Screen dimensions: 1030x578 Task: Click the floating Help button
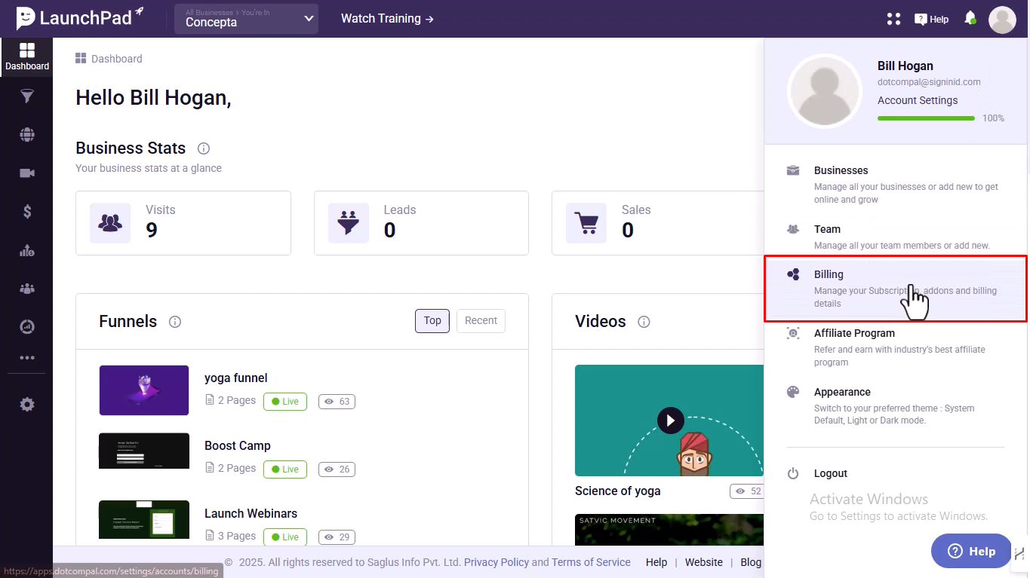(x=971, y=551)
